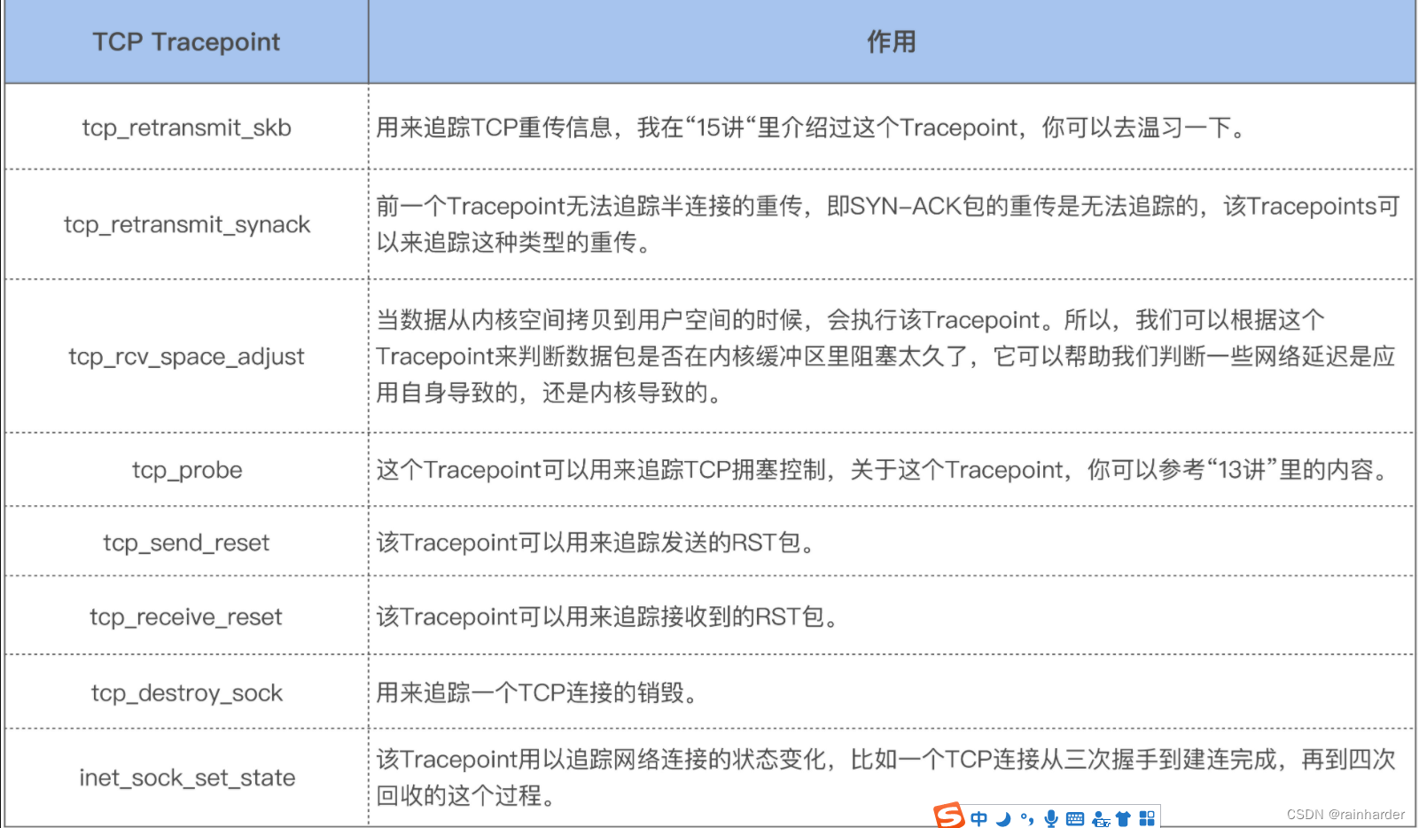The image size is (1419, 828).
Task: Click the tcp_rcv_space_adjust cell
Action: [186, 356]
